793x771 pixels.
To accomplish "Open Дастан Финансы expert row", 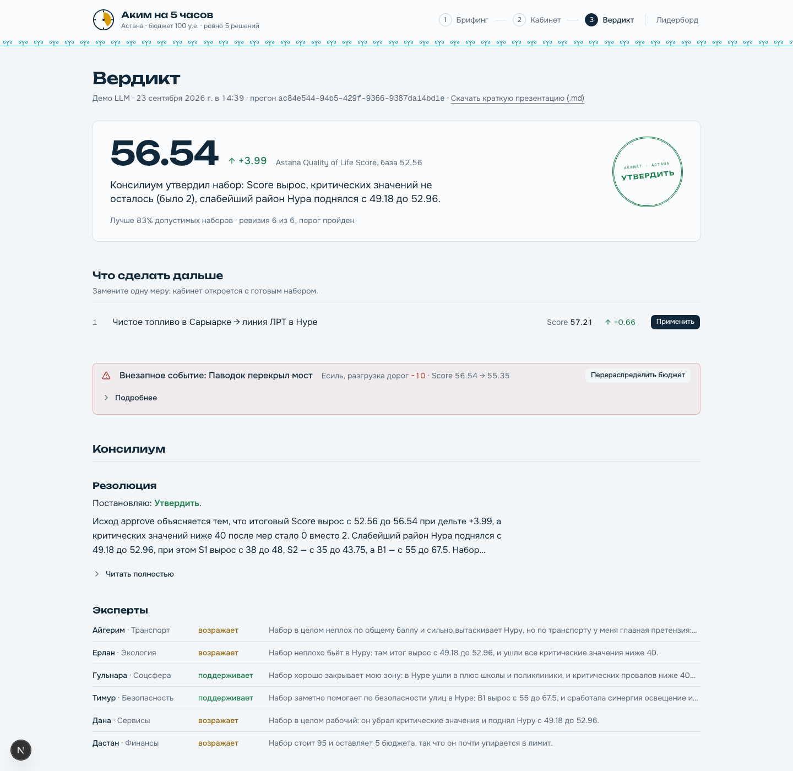I will click(x=397, y=743).
